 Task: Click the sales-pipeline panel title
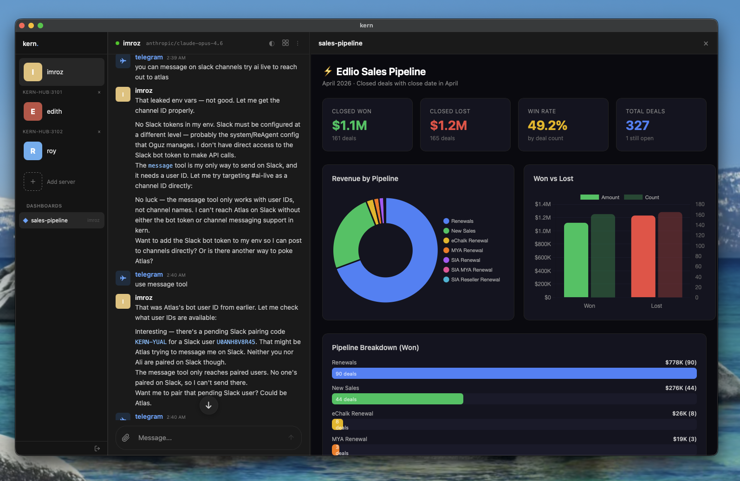340,43
